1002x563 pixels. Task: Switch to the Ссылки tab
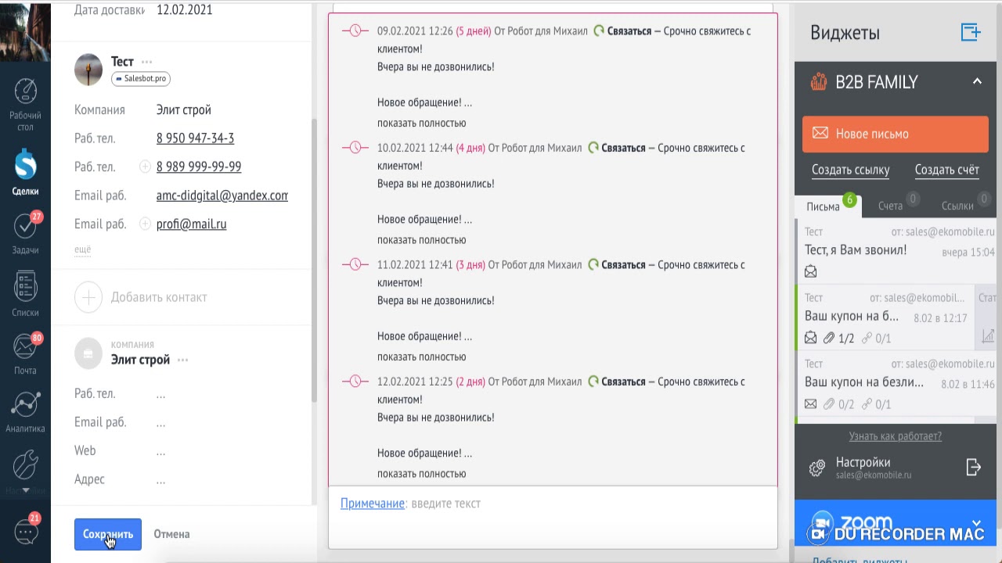tap(957, 206)
